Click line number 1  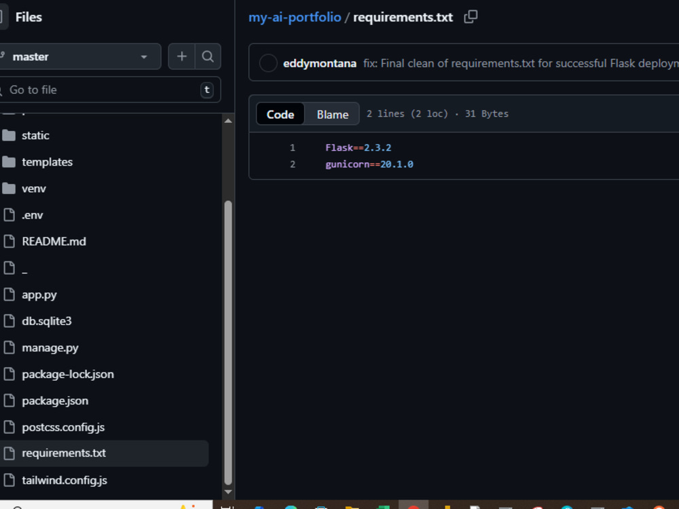click(292, 147)
